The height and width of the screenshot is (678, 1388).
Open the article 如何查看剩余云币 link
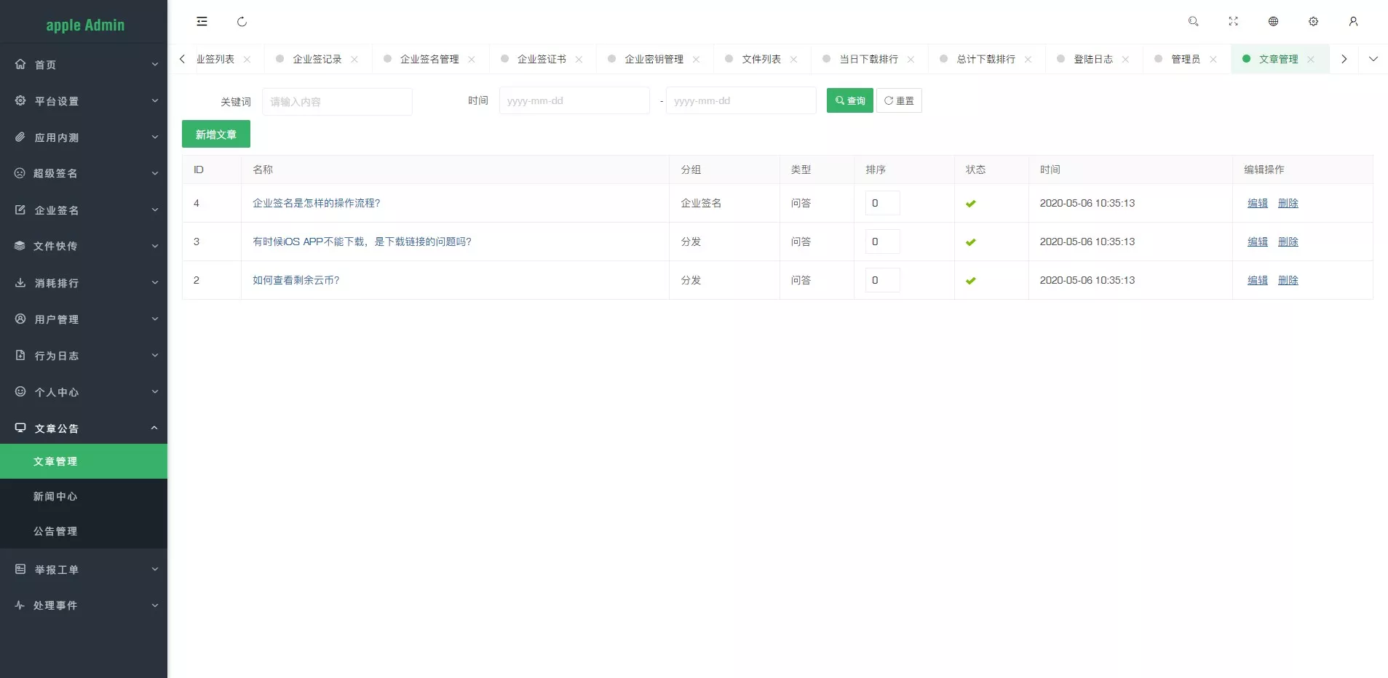point(296,280)
